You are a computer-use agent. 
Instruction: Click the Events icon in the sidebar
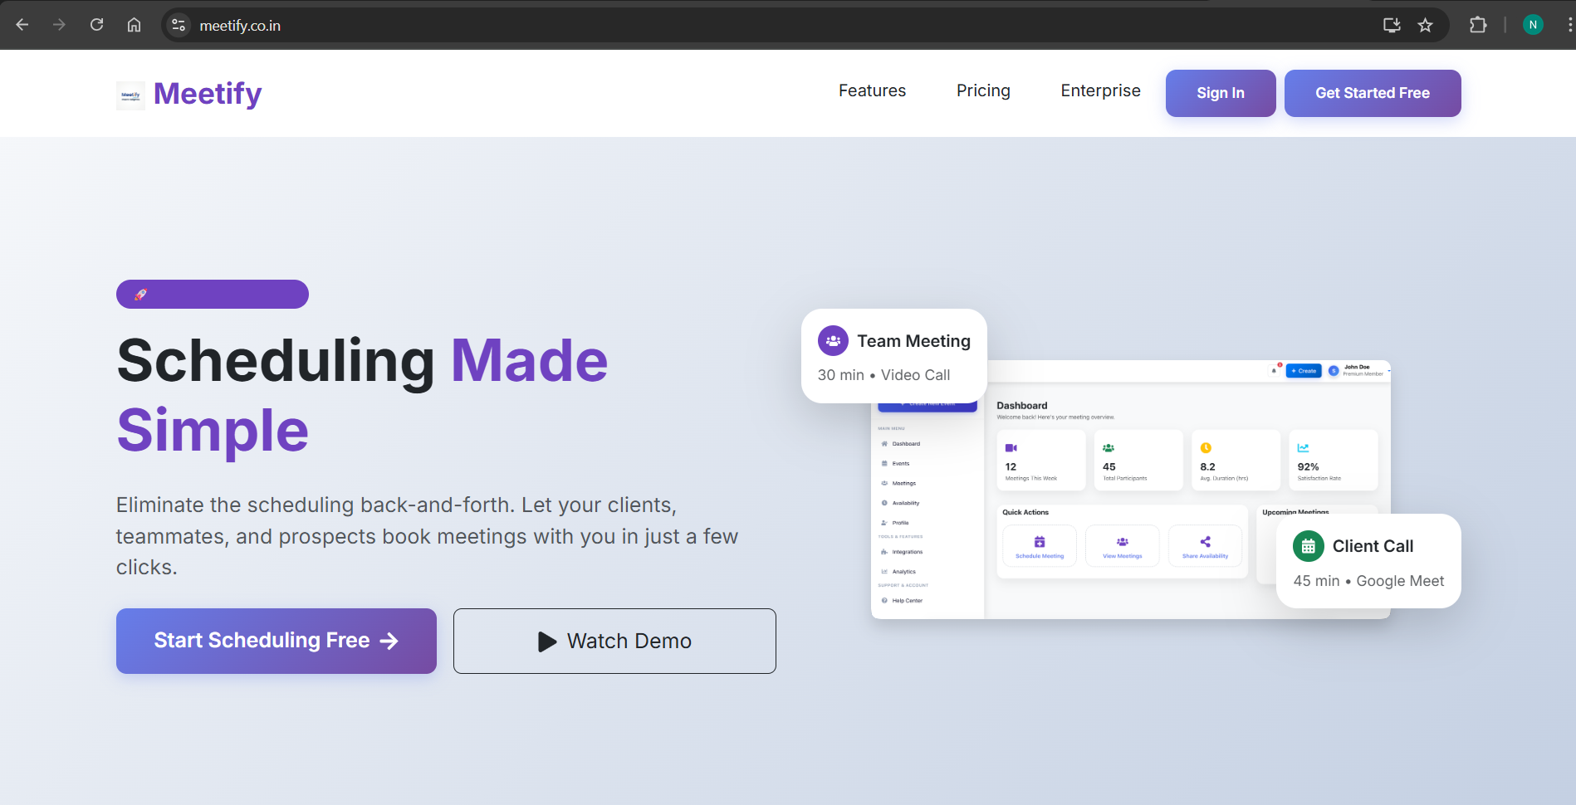[x=884, y=463]
